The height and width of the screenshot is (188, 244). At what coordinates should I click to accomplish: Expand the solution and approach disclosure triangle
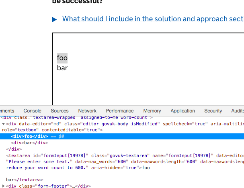point(54,19)
